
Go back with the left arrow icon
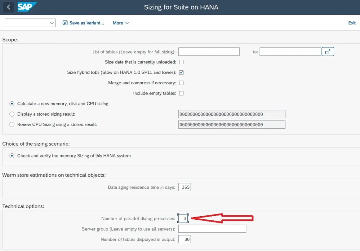pyautogui.click(x=8, y=7)
